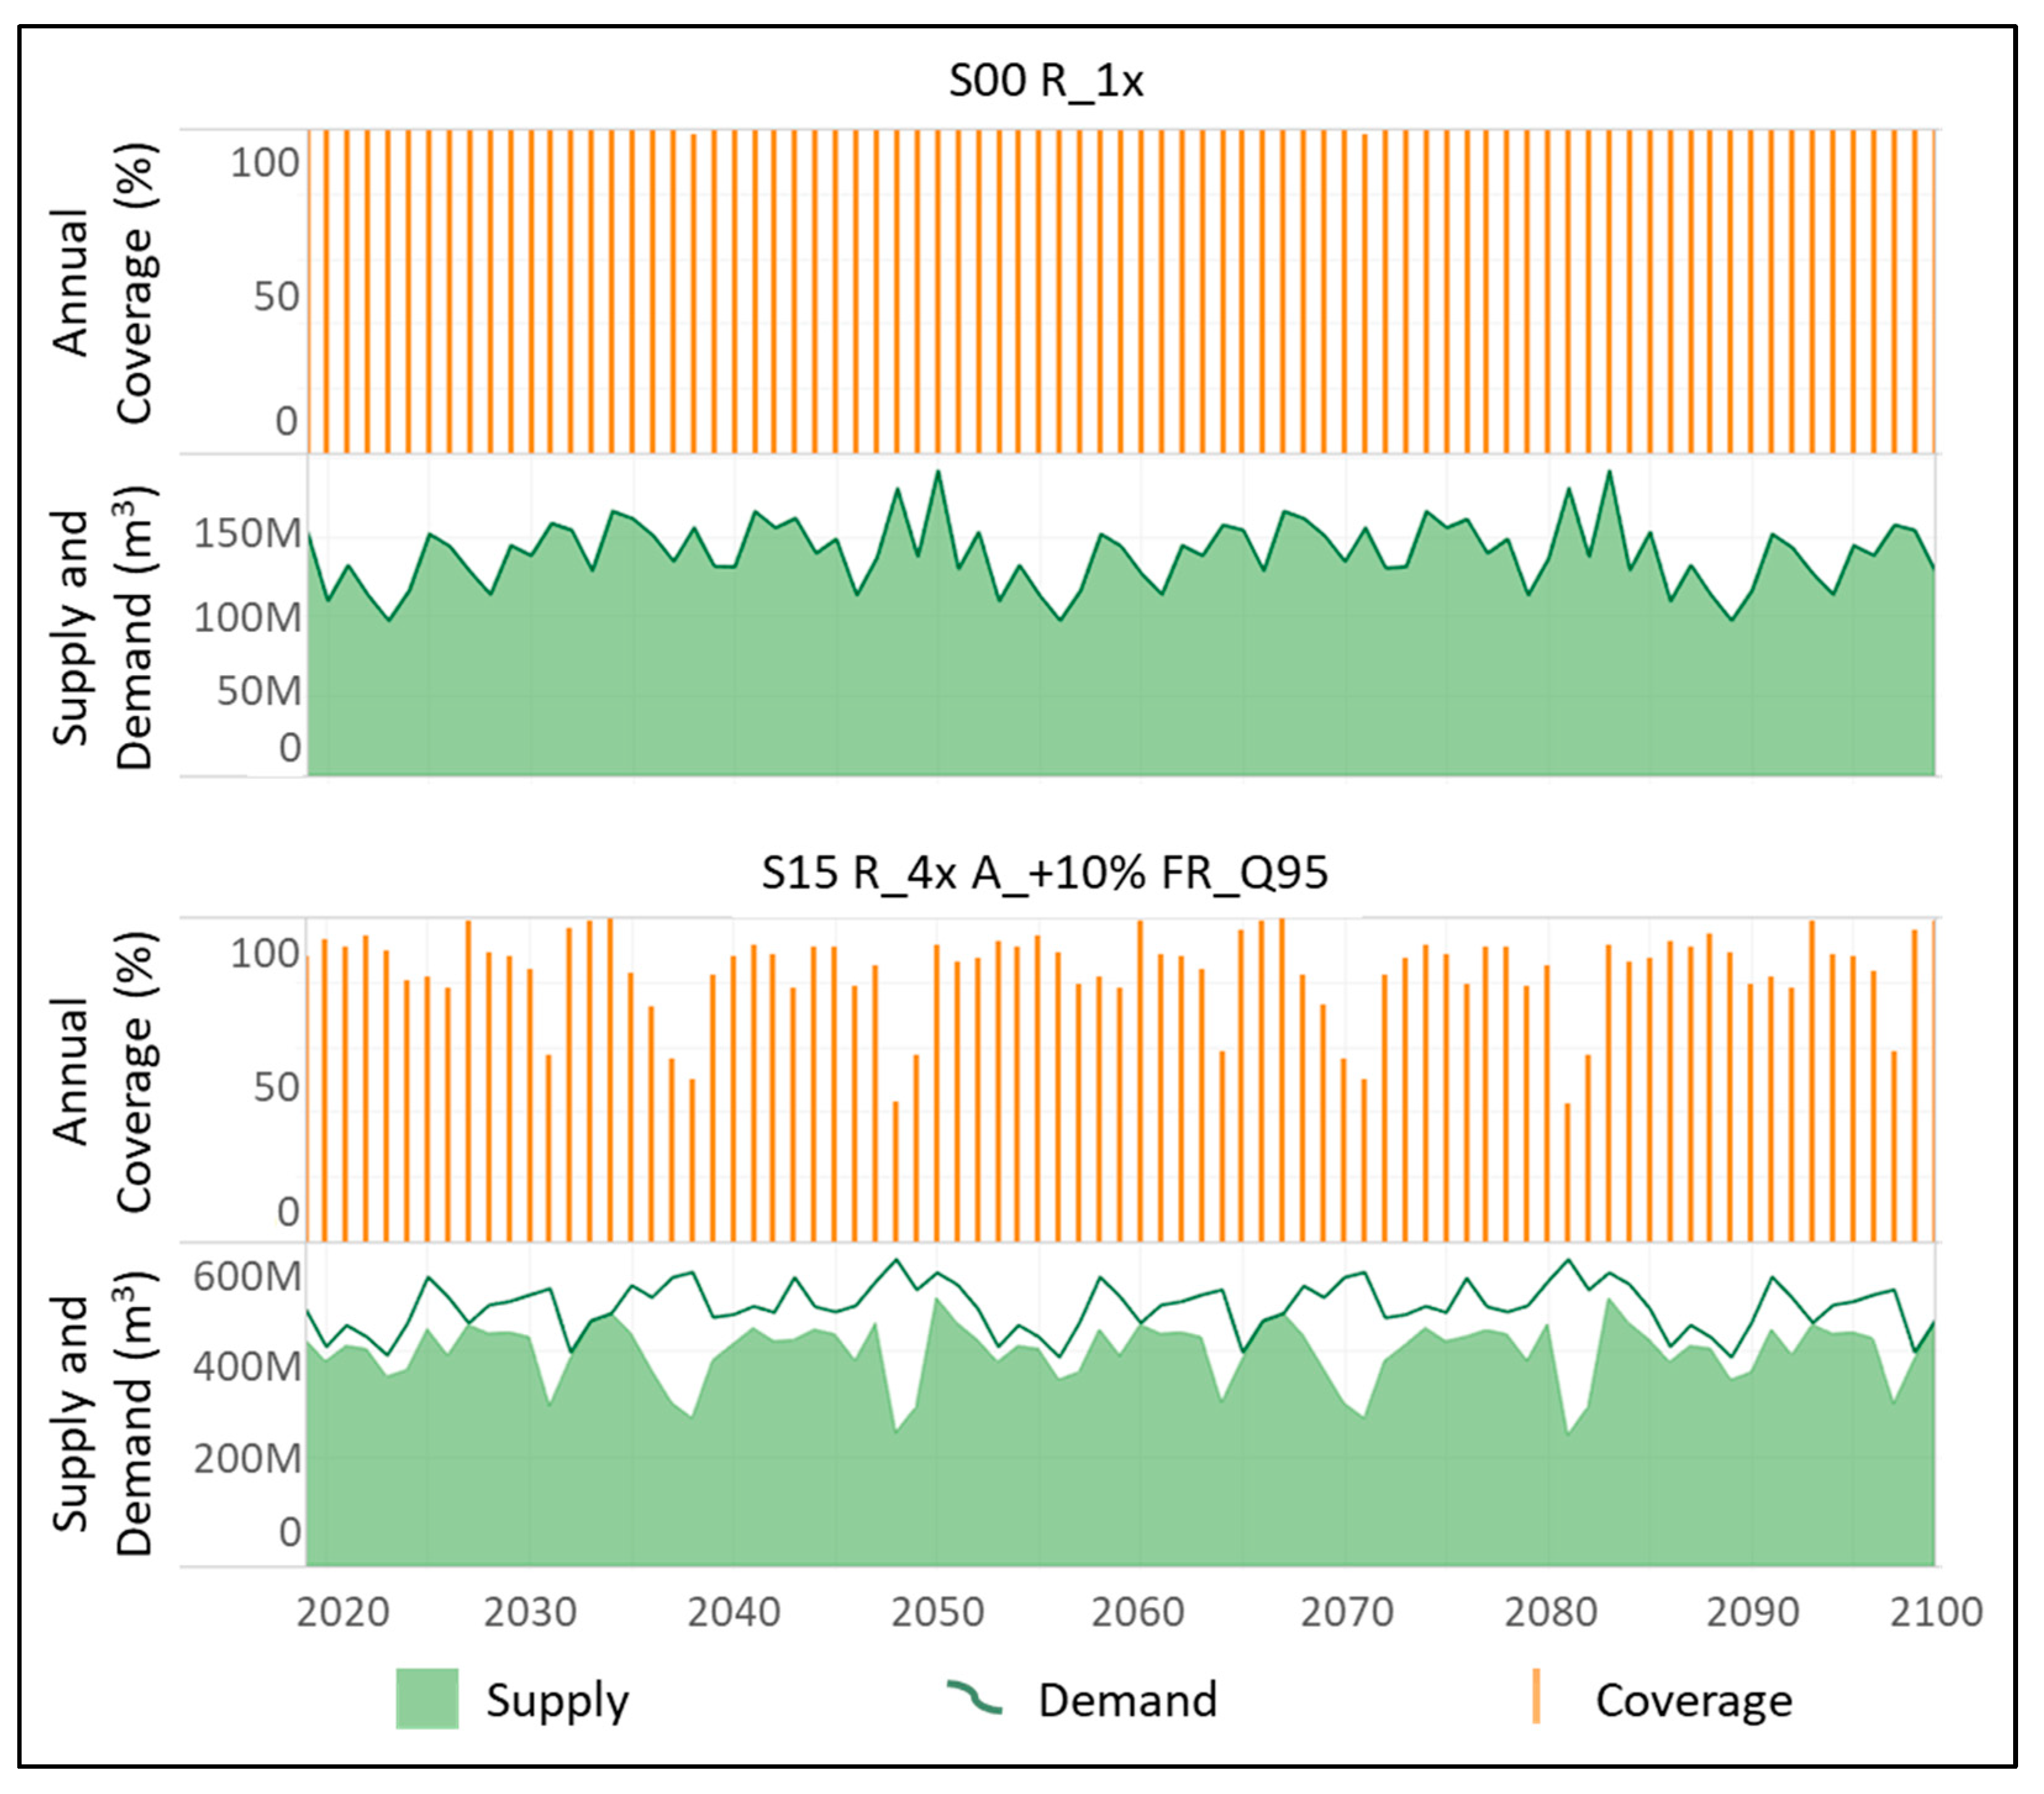Click the 600M label in the bottom supply chart
2044x1794 pixels.
[247, 1277]
